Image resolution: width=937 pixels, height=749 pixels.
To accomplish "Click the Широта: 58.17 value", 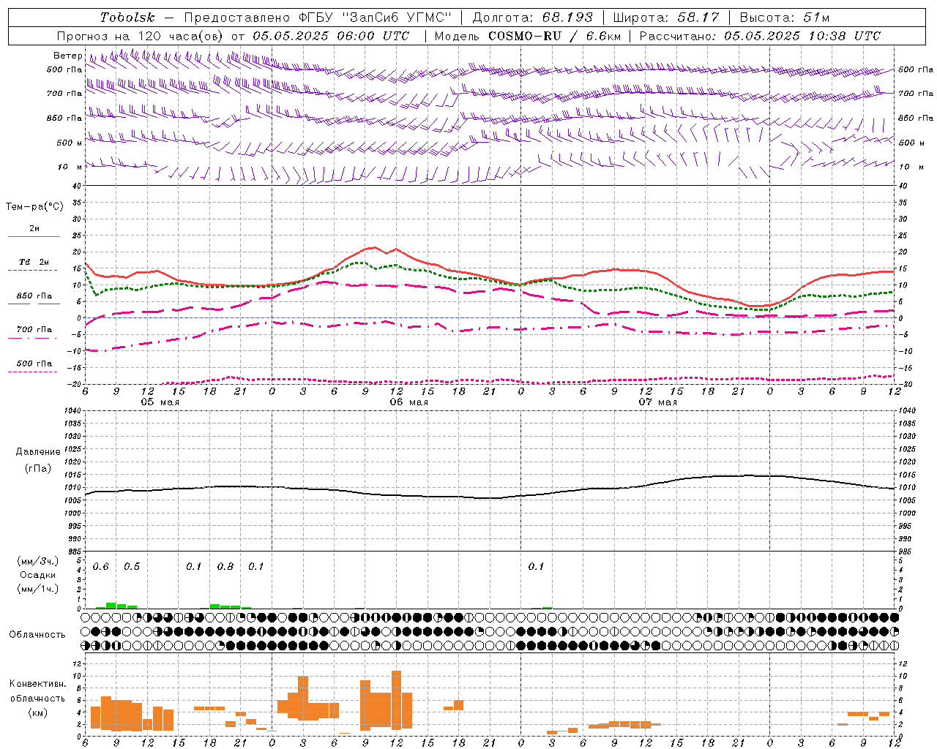I will [666, 18].
